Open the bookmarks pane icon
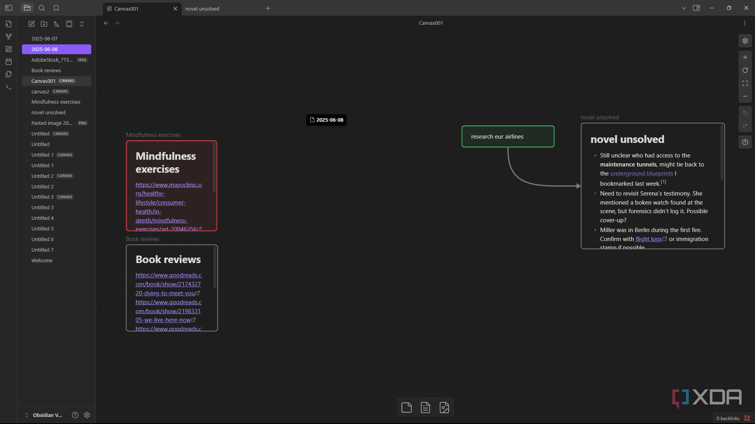The height and width of the screenshot is (424, 755). [x=56, y=8]
